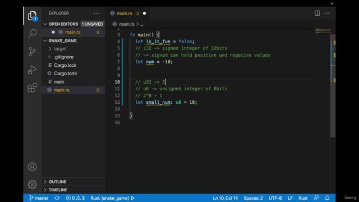The height and width of the screenshot is (202, 359).
Task: Click the minimap preview
Action: (323, 31)
